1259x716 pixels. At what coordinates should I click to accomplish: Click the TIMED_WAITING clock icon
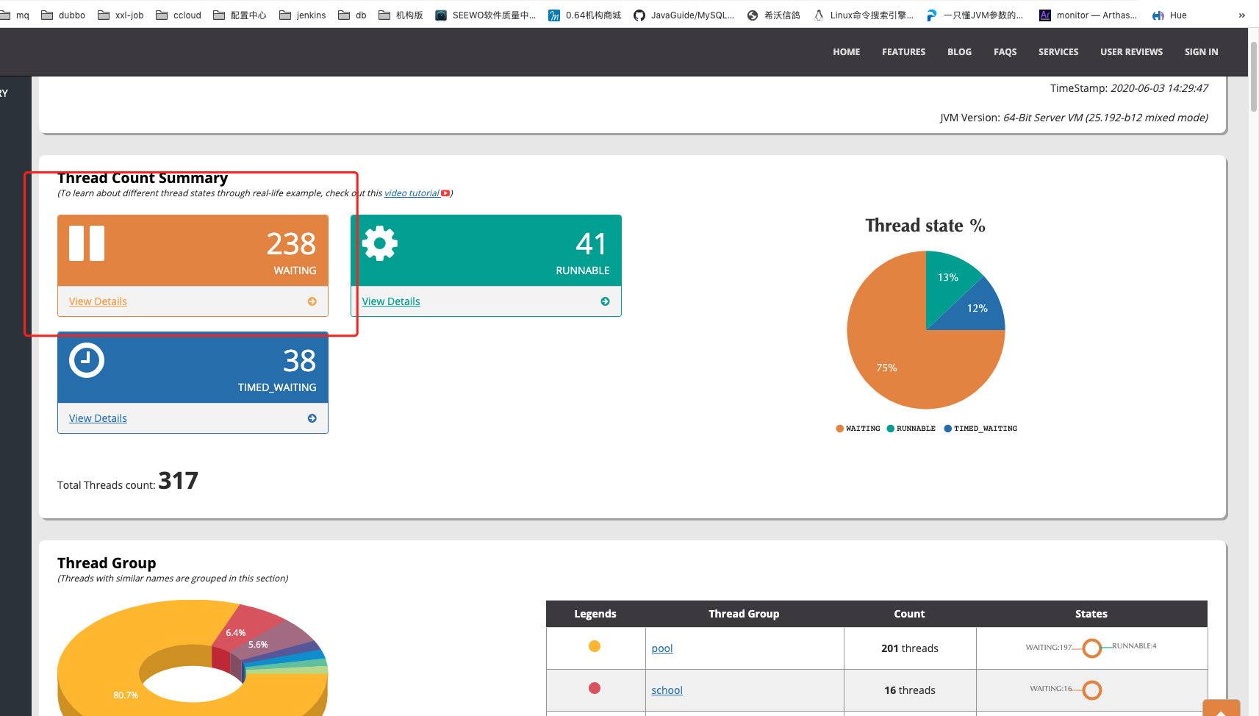click(87, 360)
